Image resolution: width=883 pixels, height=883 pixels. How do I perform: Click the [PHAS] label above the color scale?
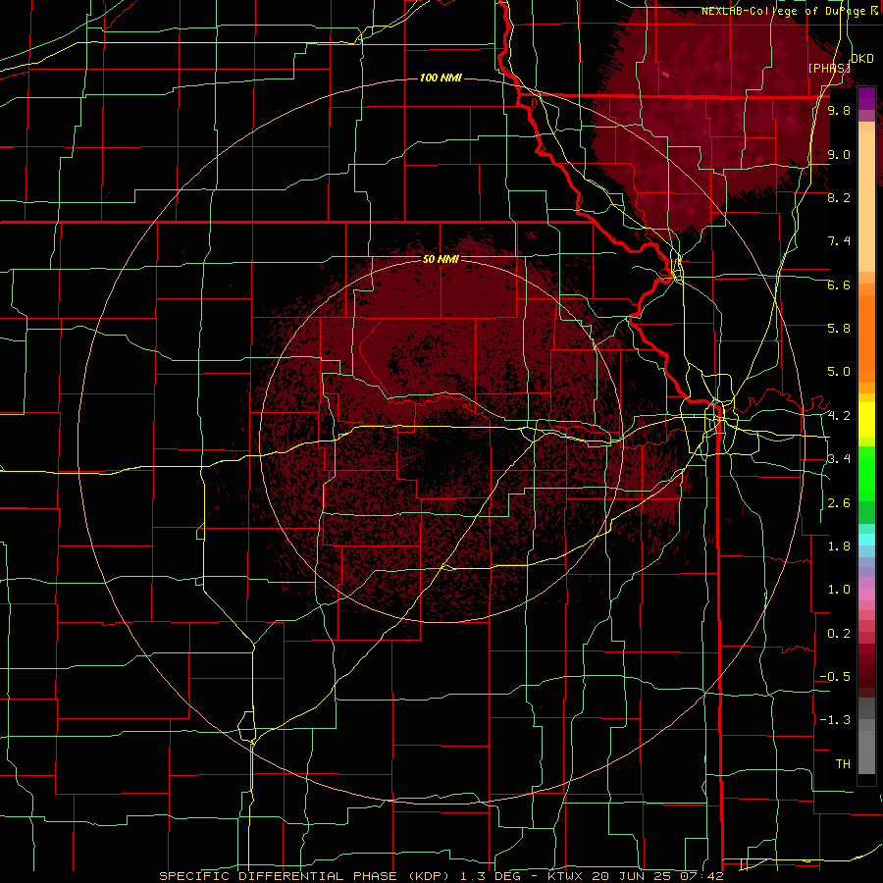coord(829,69)
